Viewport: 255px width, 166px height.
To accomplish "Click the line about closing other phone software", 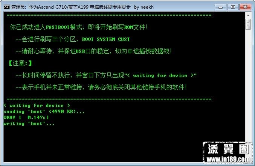I will click(101, 88).
